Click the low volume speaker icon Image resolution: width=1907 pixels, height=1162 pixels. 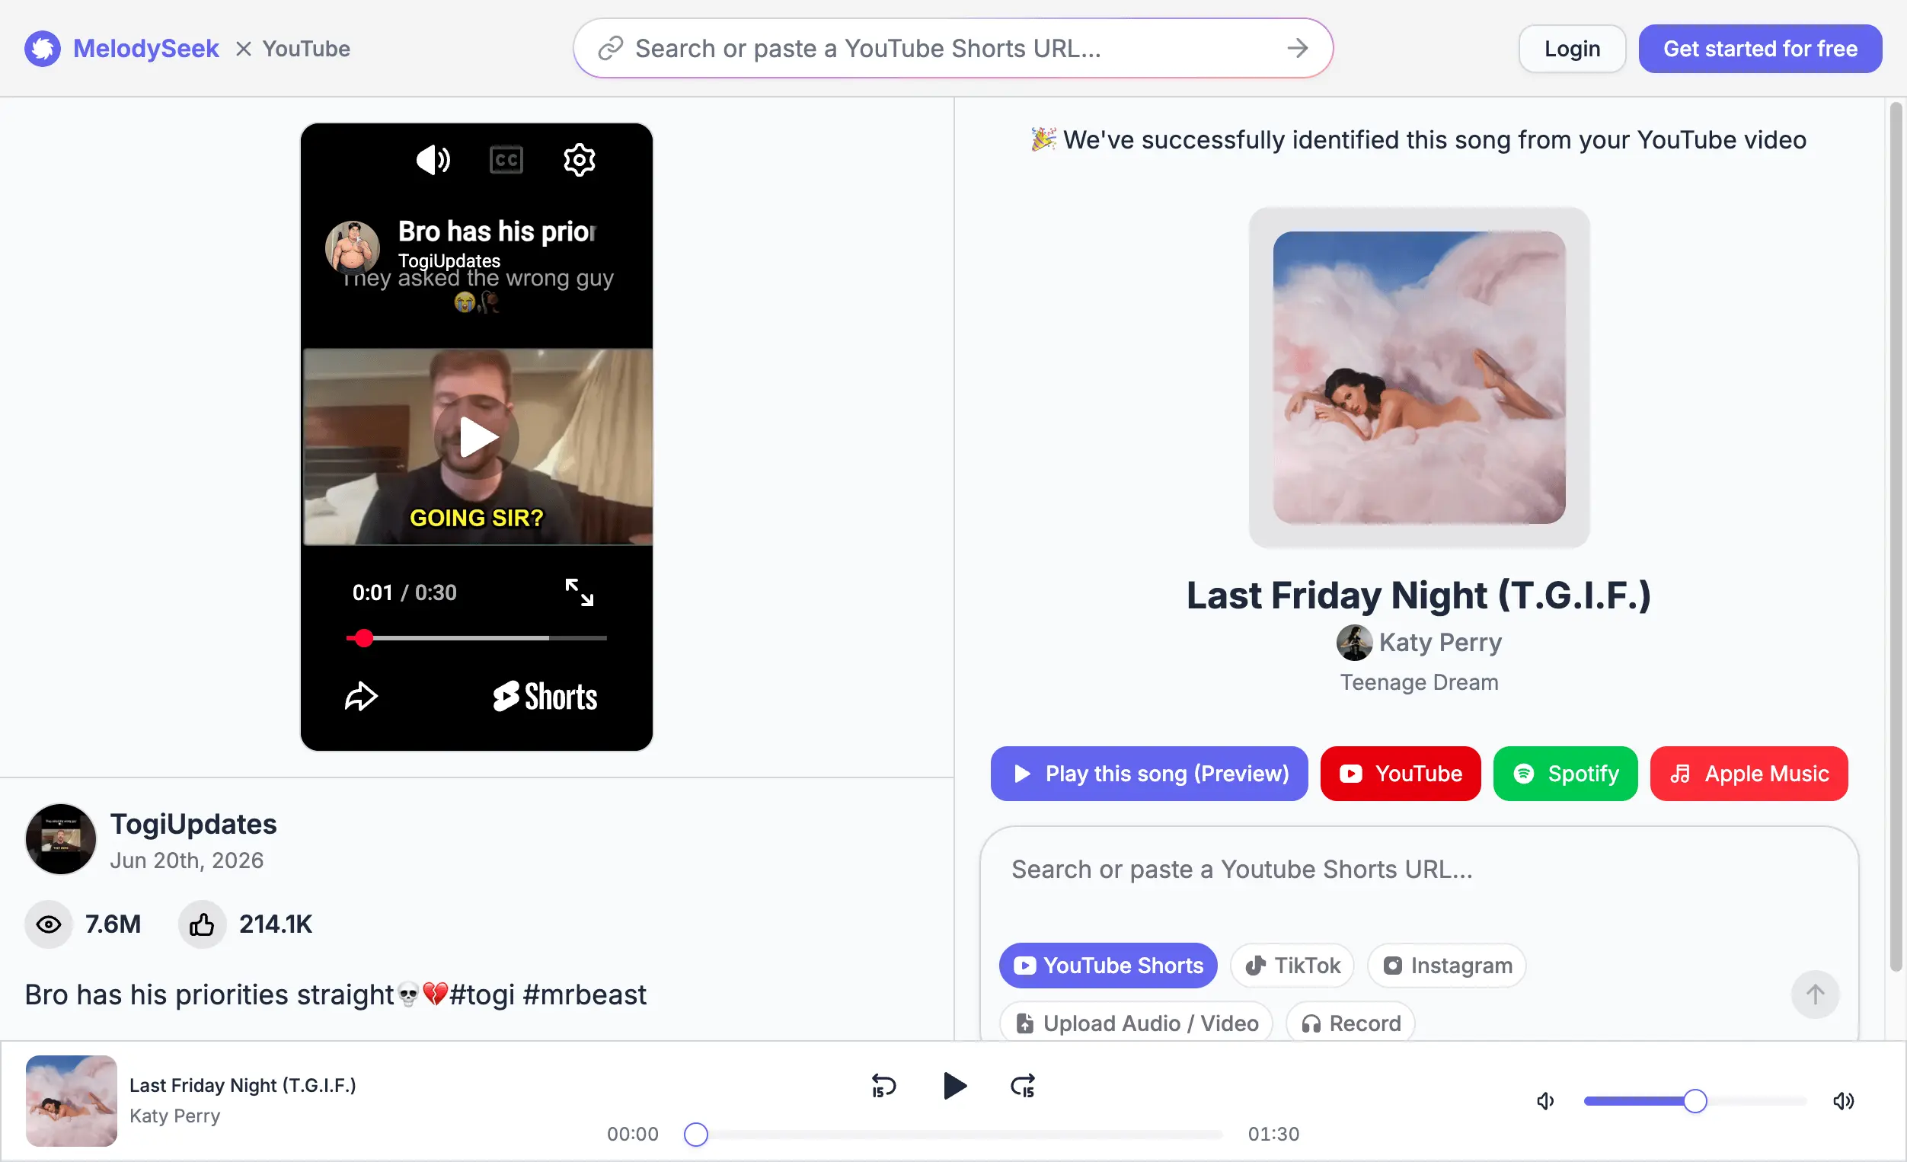(1544, 1101)
